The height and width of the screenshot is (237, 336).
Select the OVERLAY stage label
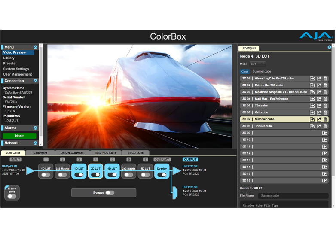coord(162,159)
